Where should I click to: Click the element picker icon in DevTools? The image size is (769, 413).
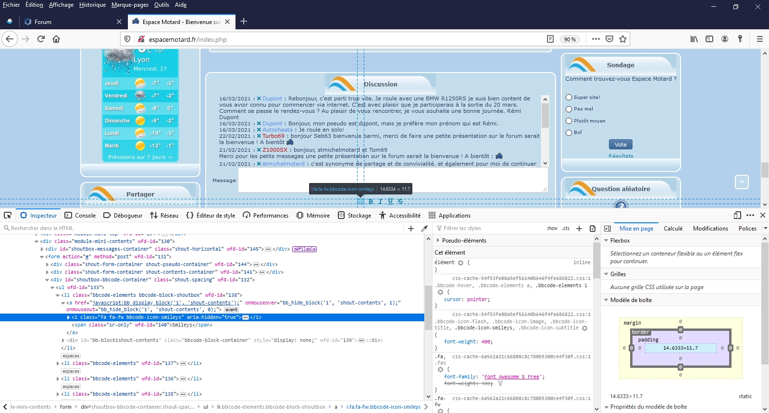coord(8,215)
